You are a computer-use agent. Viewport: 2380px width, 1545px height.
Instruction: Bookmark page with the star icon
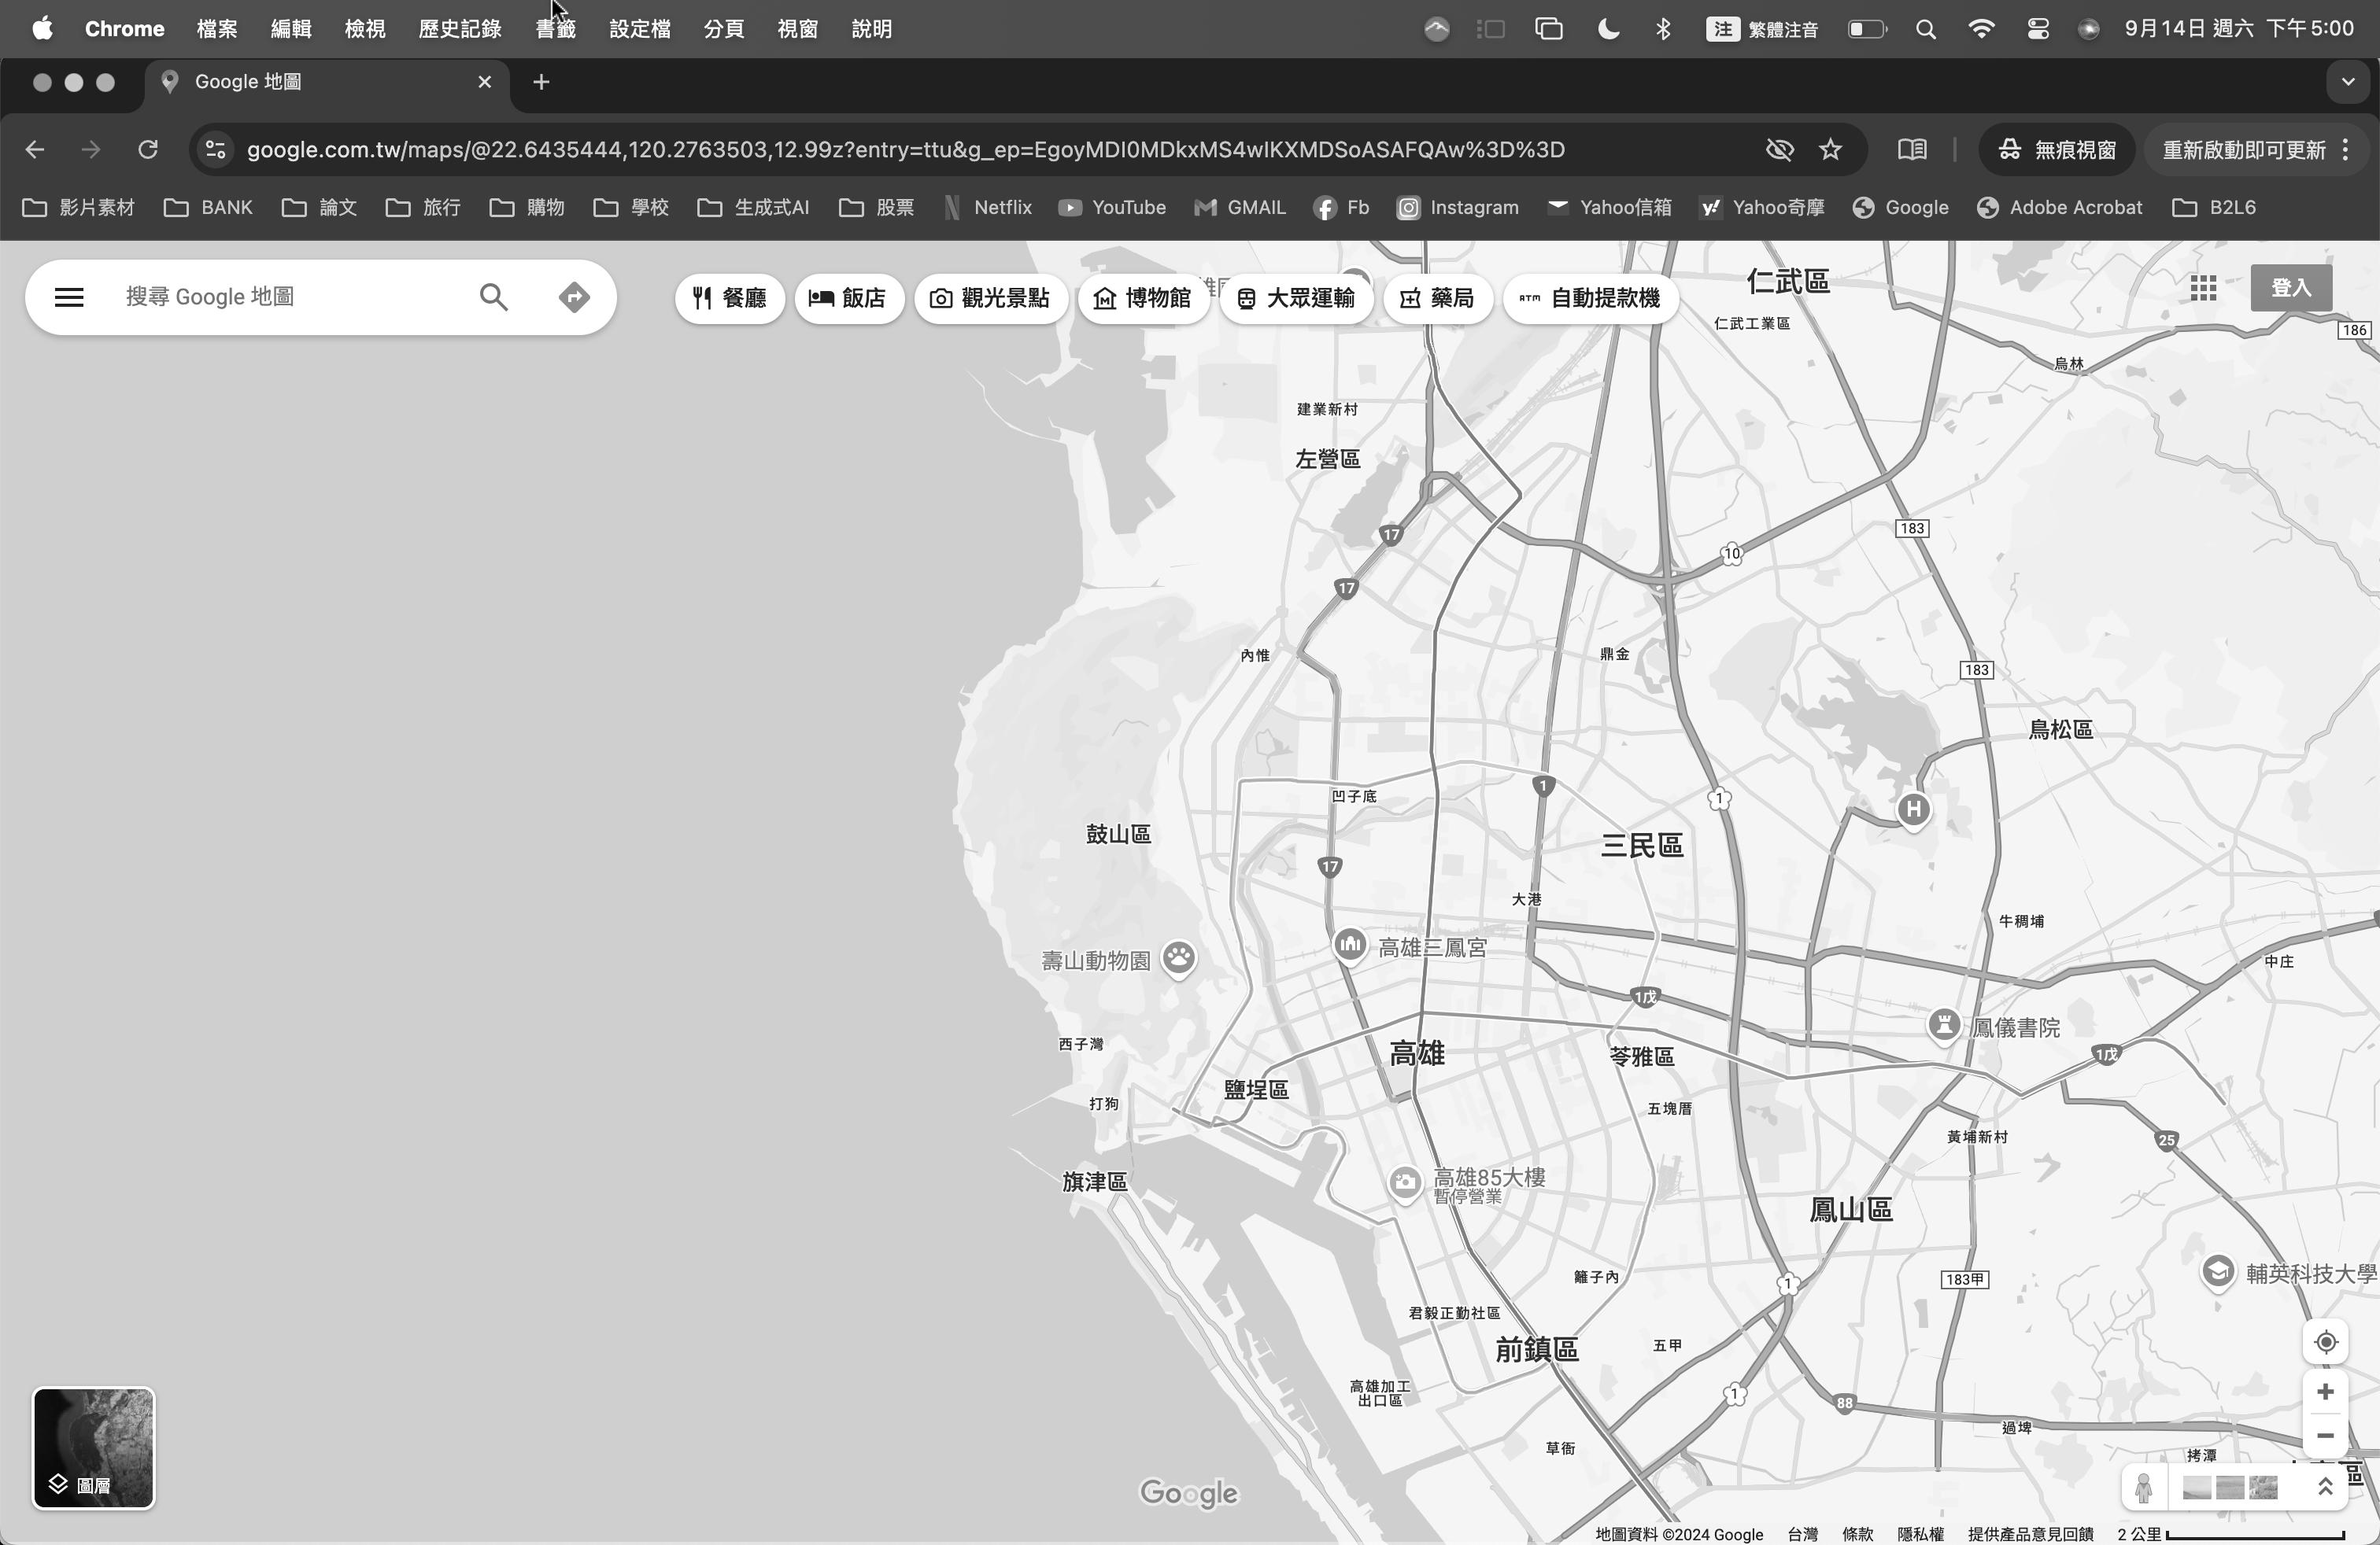point(1830,150)
